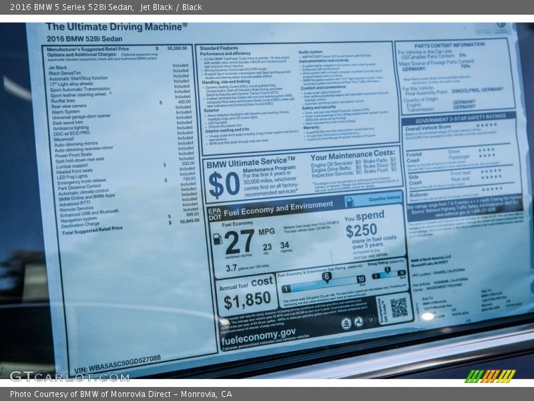
Task: Click the Rollover star rating
Action: [x=492, y=189]
